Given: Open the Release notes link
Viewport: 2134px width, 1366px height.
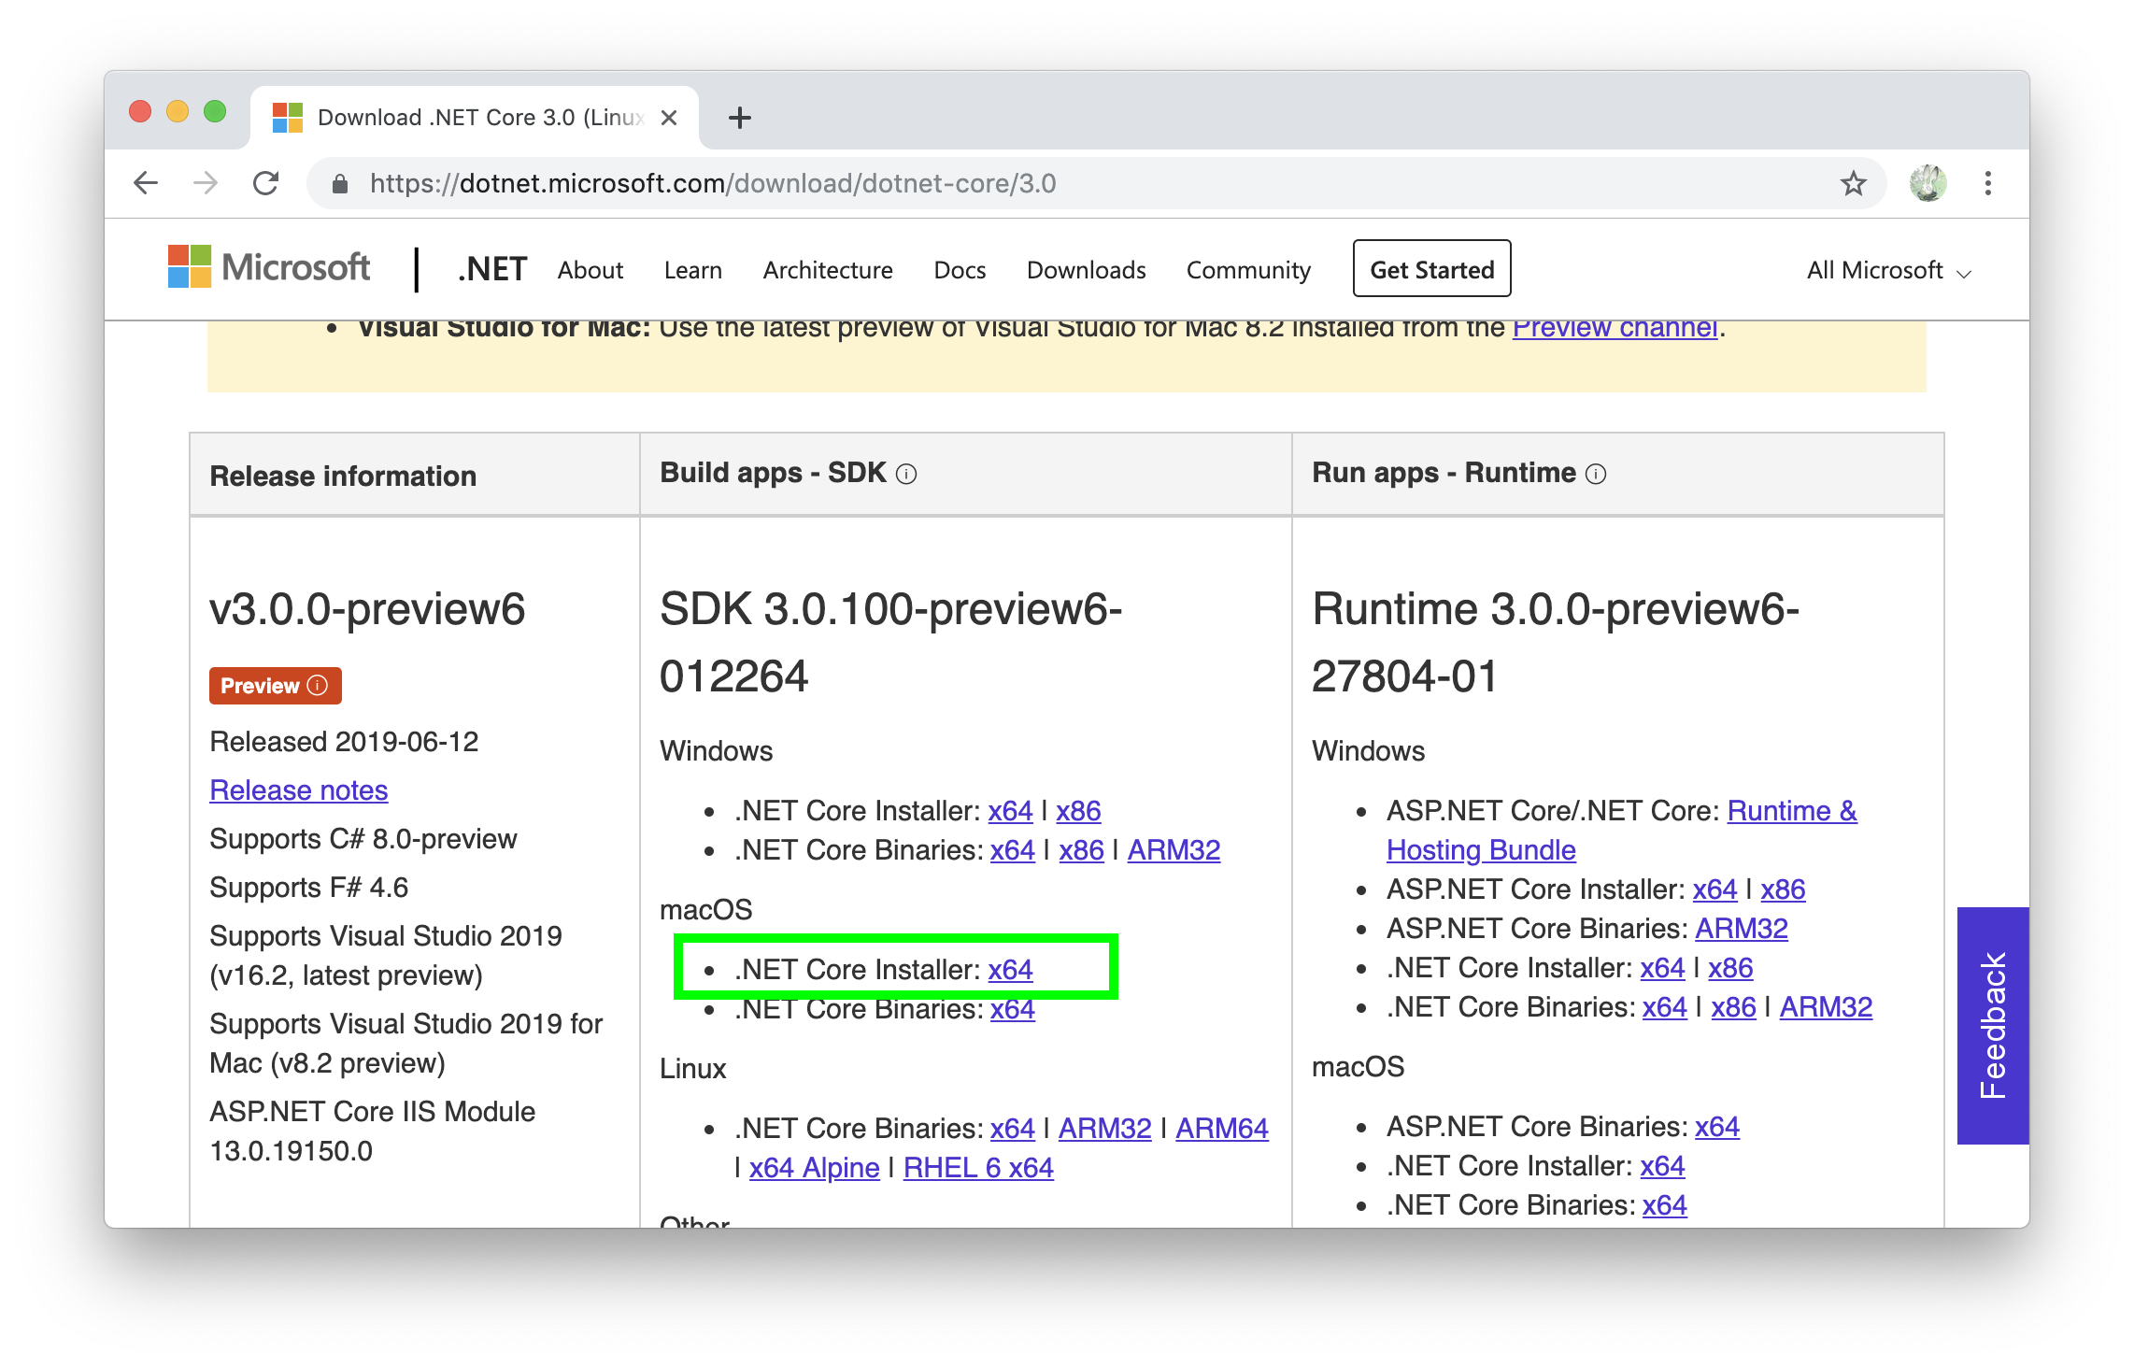Looking at the screenshot, I should (298, 790).
